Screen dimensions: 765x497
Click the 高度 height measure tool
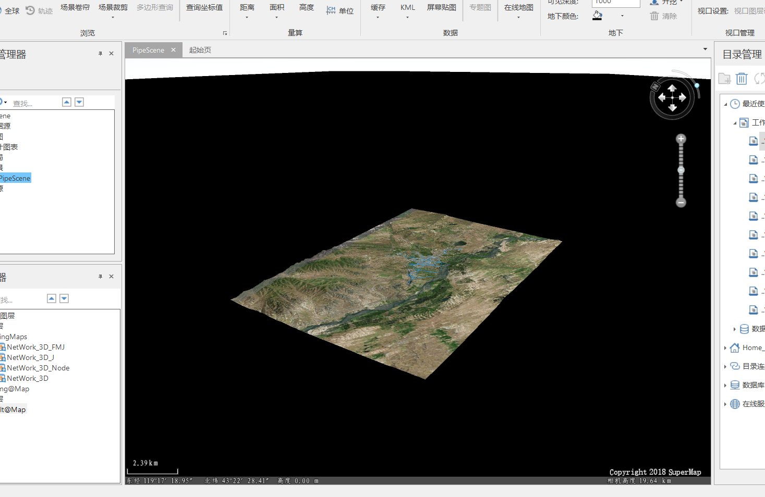click(x=307, y=7)
